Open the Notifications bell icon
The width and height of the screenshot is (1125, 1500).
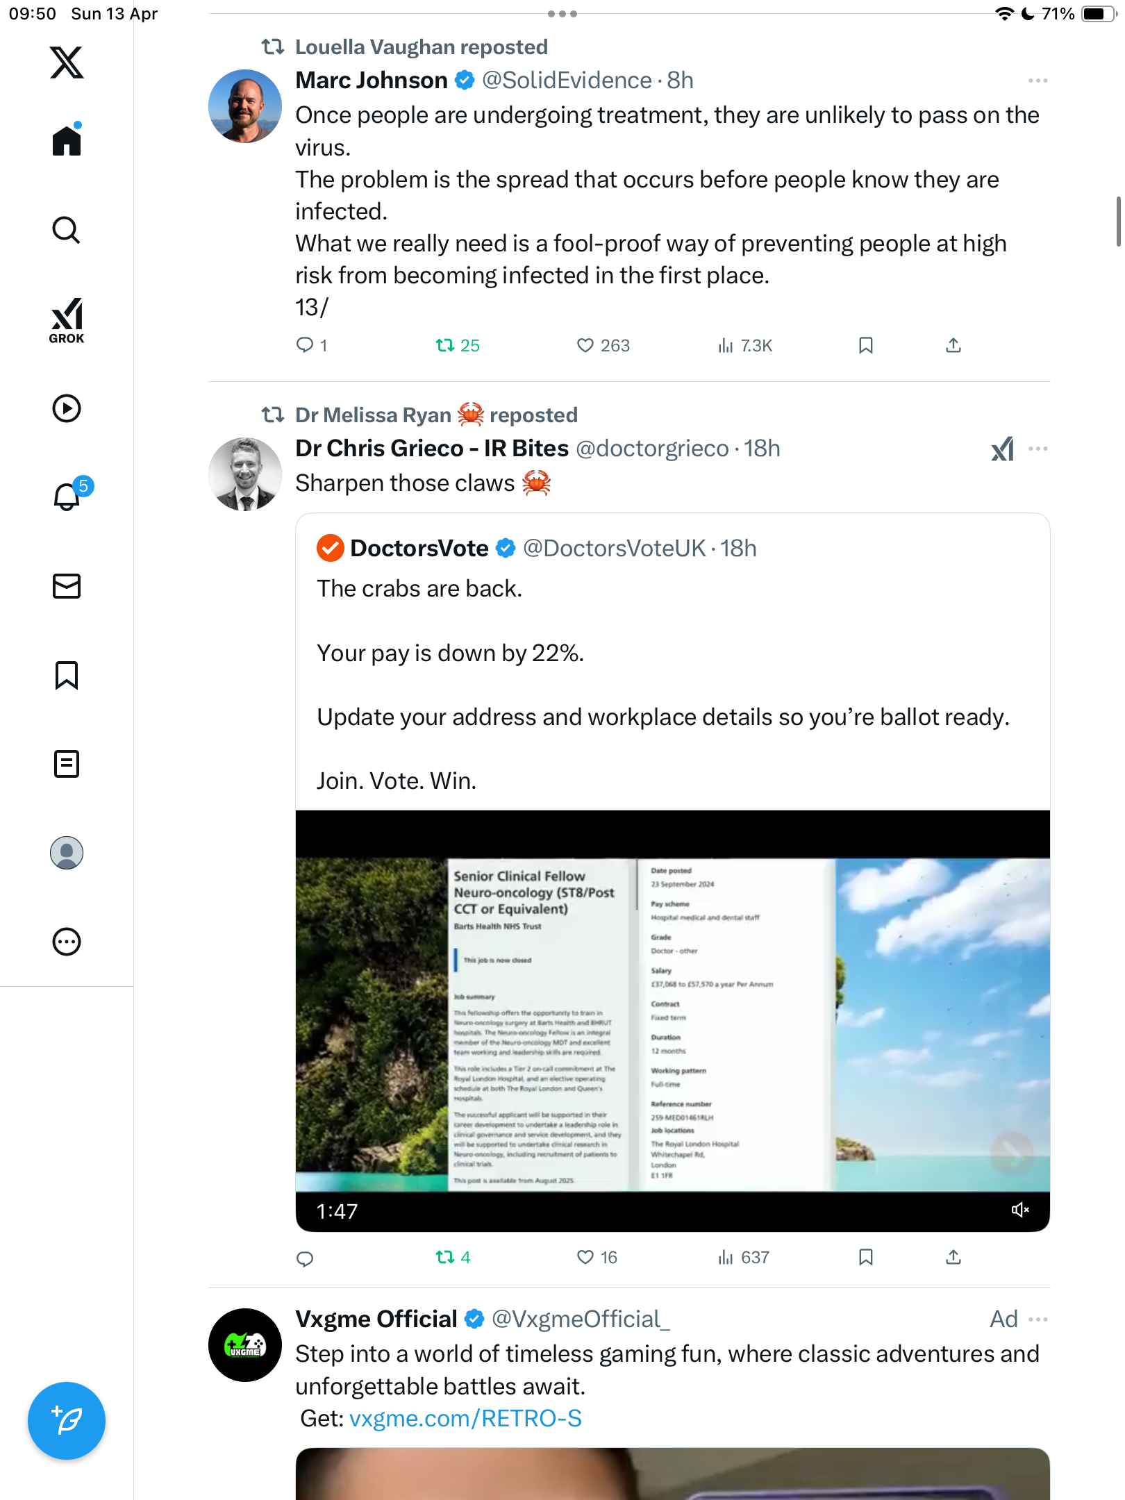[68, 496]
